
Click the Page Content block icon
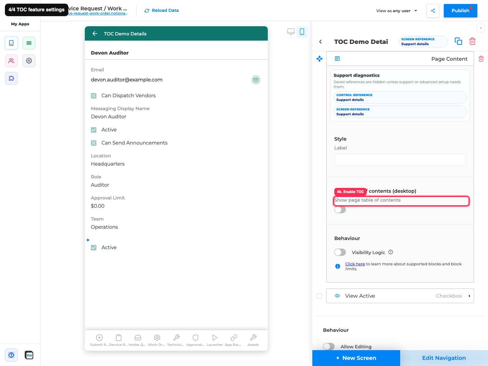[337, 59]
